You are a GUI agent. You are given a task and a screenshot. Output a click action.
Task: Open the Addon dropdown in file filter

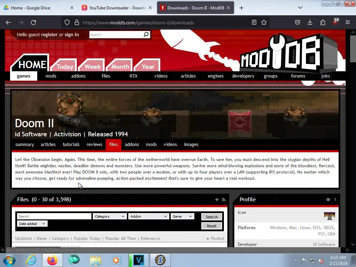[x=149, y=216]
